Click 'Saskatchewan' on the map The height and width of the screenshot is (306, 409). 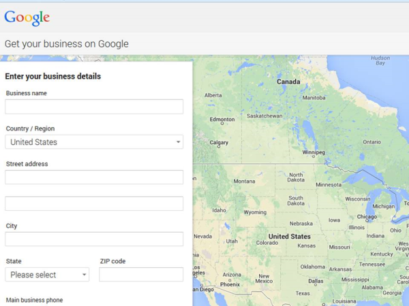coord(264,116)
